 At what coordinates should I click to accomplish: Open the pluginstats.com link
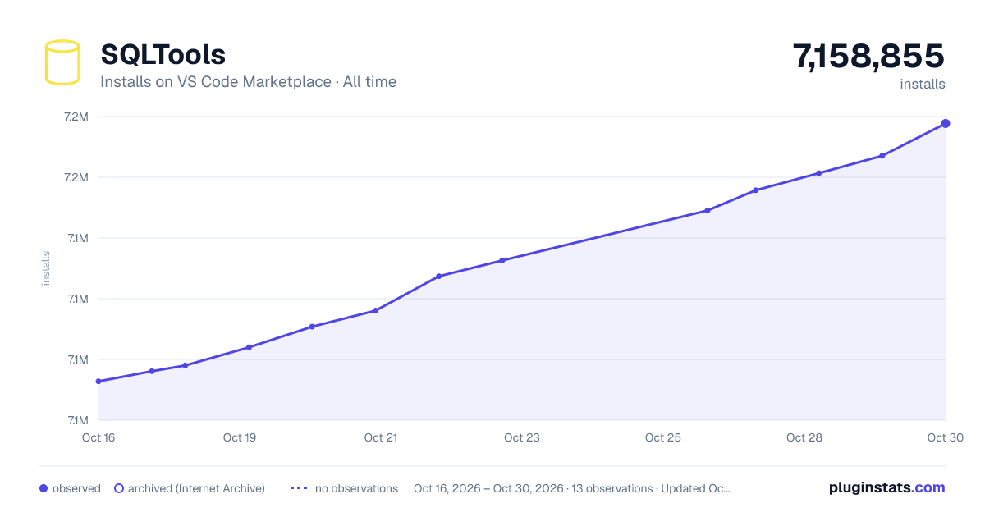pos(886,487)
